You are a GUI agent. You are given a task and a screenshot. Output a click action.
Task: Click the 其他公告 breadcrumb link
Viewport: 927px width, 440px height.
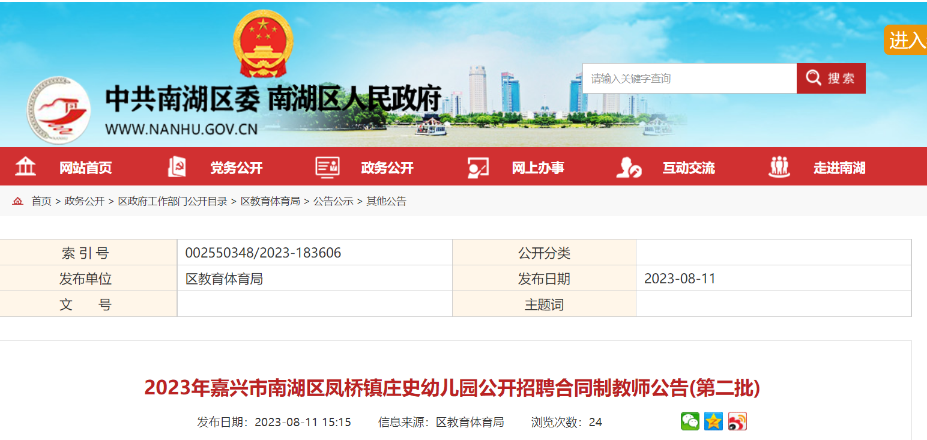[387, 202]
